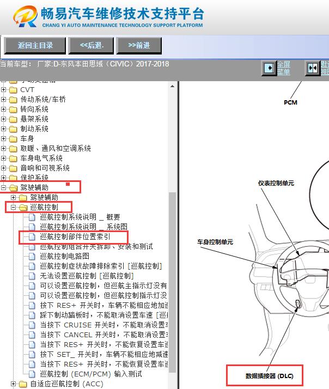Collapse the top-level 驾驶辅助 folder
The height and width of the screenshot is (389, 329).
pos(3,187)
